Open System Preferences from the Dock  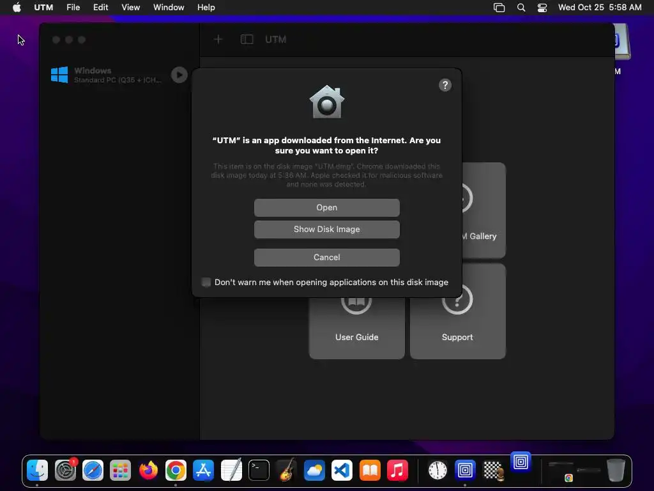point(65,471)
